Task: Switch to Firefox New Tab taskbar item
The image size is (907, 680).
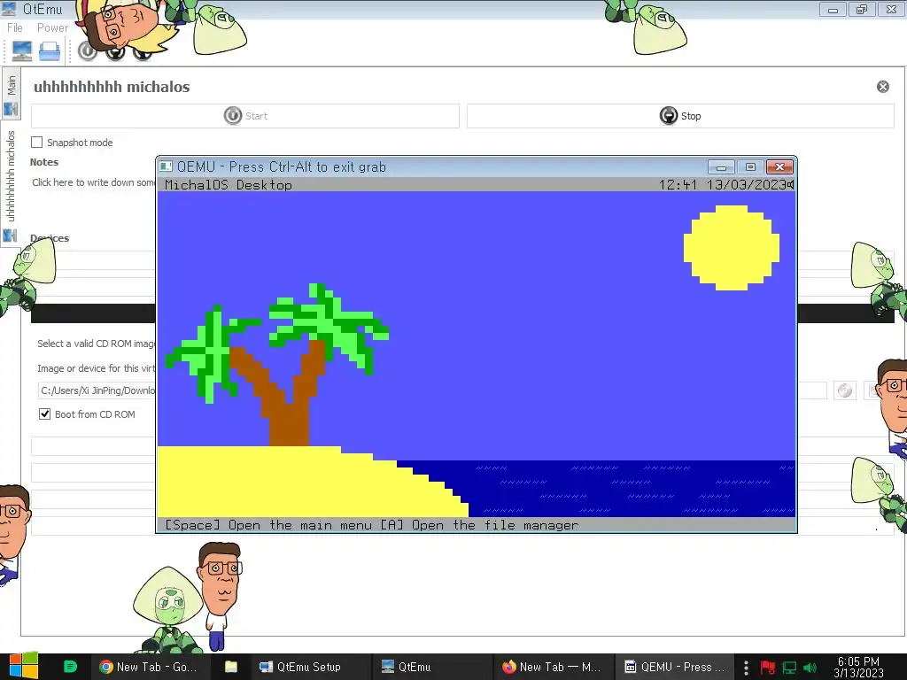Action: tap(552, 667)
